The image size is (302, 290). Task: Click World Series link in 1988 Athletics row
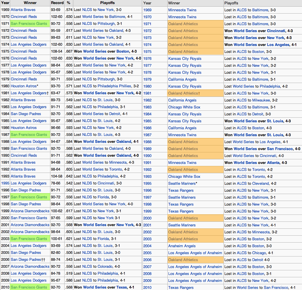[x=244, y=142]
